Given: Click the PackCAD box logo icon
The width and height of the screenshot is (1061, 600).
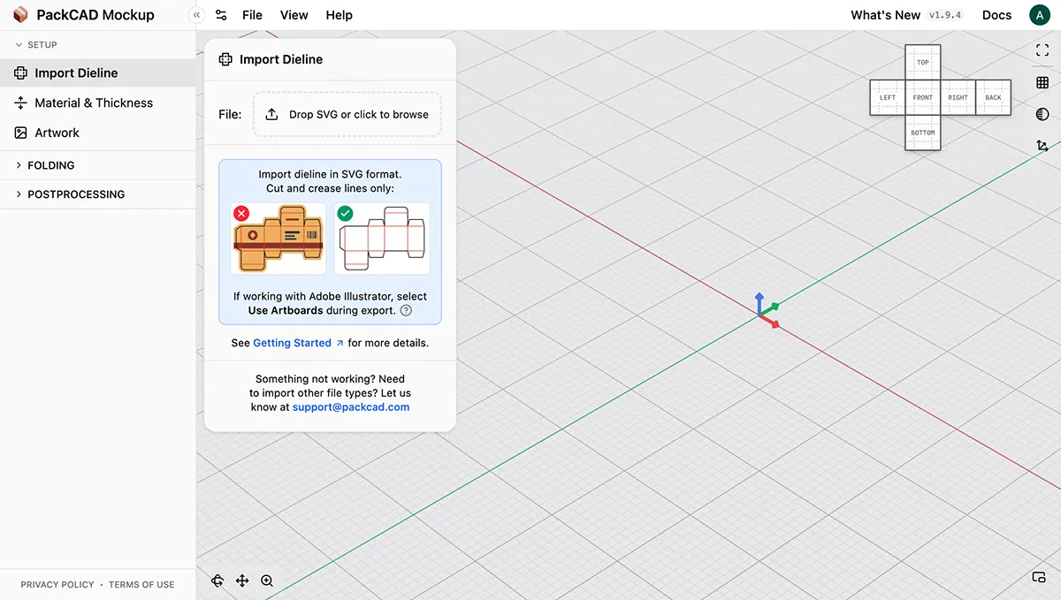Looking at the screenshot, I should pyautogui.click(x=20, y=15).
